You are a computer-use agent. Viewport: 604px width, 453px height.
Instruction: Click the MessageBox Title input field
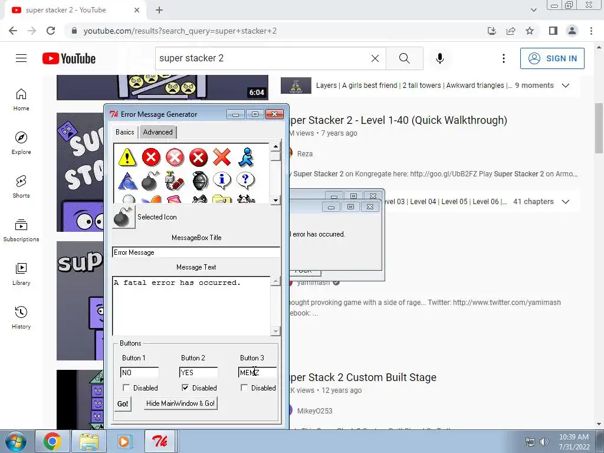[196, 252]
